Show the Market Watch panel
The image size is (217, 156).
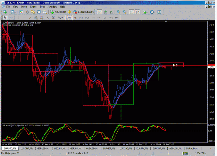[21, 12]
